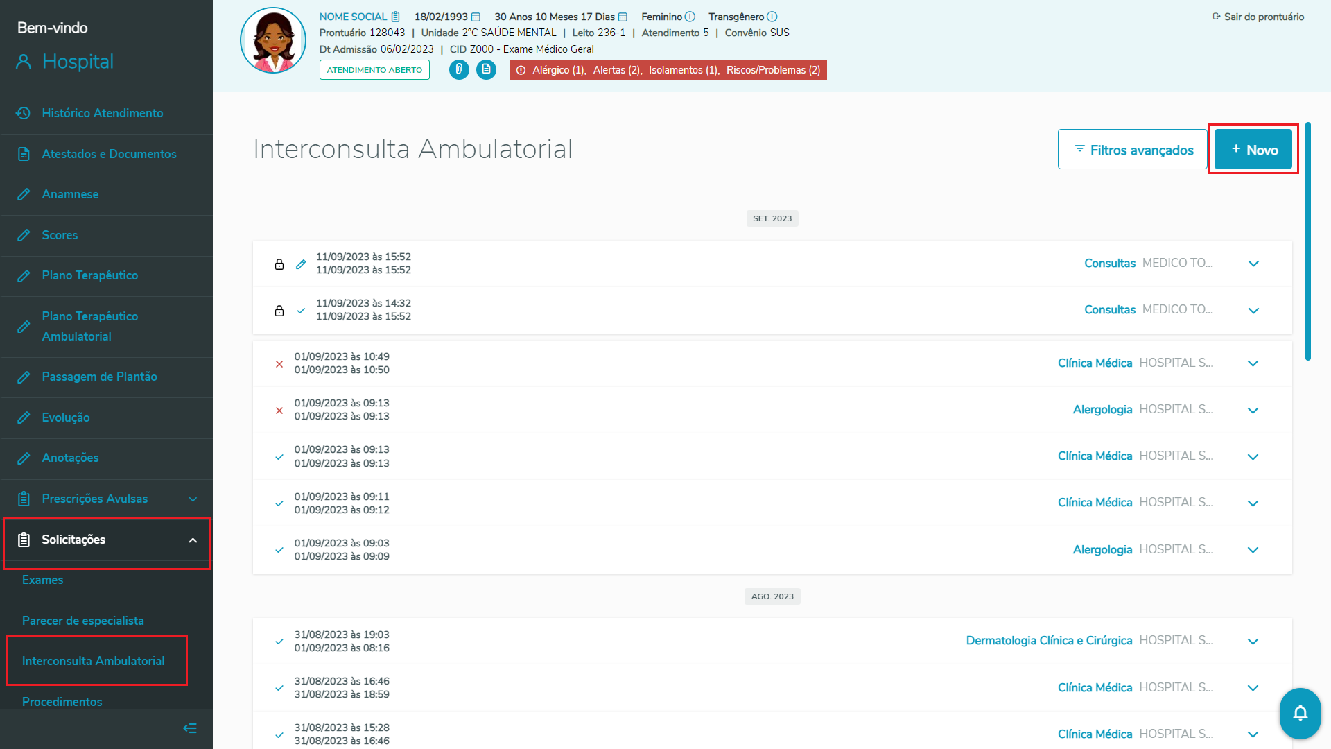Expand the Dermatologia Clínica e Cirúrgica entry

coord(1253,642)
